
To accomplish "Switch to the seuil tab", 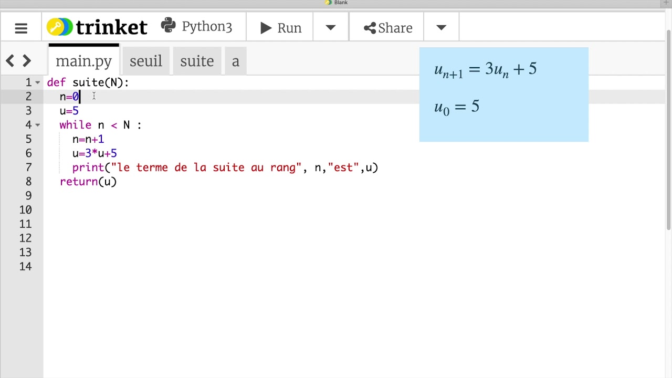I will (146, 61).
